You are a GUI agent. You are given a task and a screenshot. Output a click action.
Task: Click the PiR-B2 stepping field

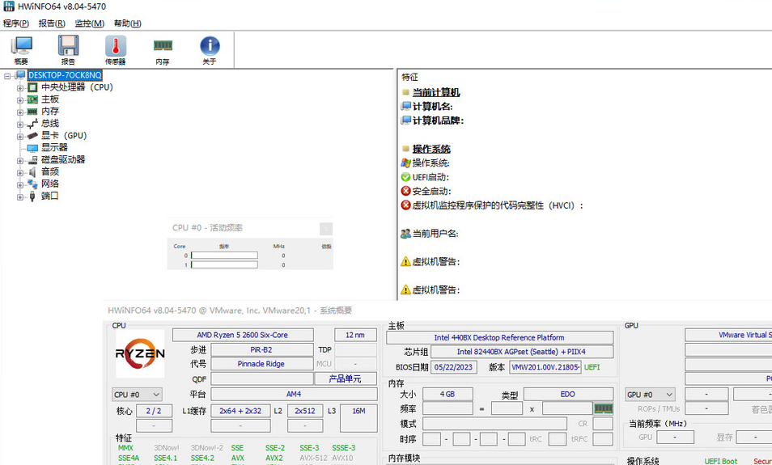(261, 350)
